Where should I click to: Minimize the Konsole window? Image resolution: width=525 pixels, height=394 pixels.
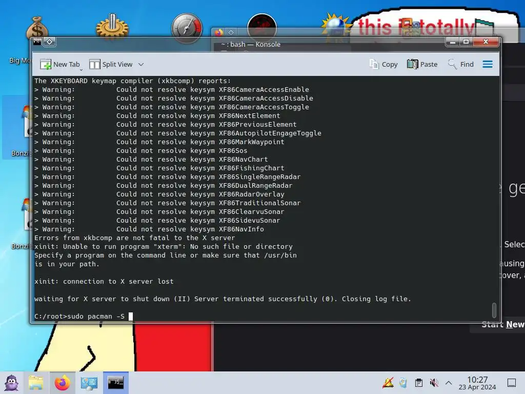pos(453,42)
